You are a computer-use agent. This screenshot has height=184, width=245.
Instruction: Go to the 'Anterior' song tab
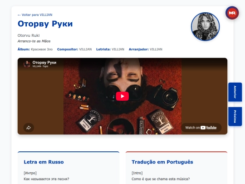click(x=235, y=92)
